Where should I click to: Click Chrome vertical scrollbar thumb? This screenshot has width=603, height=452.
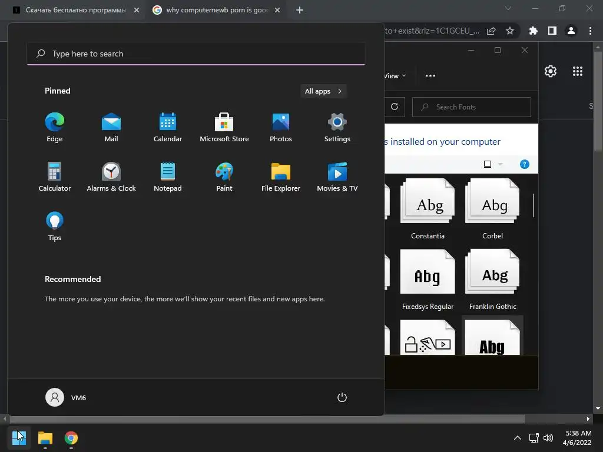[598, 101]
